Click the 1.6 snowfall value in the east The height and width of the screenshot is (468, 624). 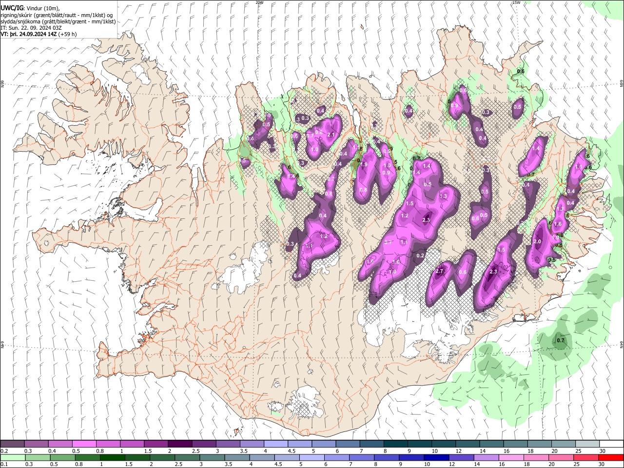pyautogui.click(x=558, y=224)
